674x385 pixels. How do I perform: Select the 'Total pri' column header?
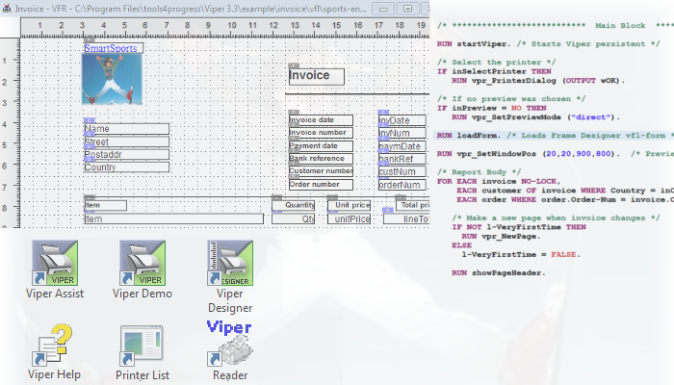(x=413, y=205)
